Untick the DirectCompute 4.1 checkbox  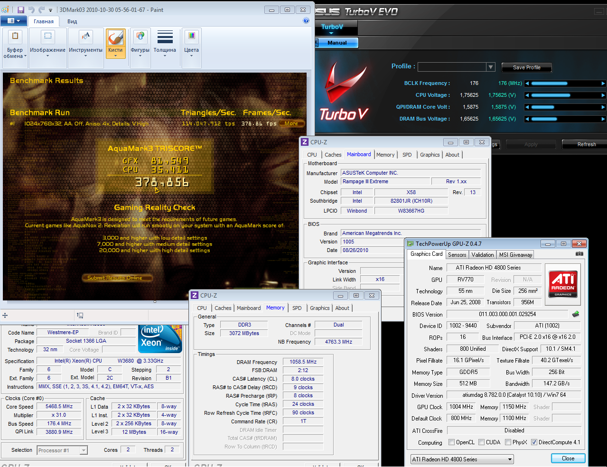534,442
